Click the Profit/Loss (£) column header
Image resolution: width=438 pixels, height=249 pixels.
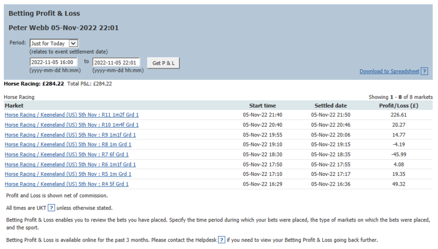398,106
